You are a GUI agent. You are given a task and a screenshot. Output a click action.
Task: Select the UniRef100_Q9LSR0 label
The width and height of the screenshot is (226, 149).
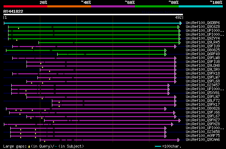(203, 70)
